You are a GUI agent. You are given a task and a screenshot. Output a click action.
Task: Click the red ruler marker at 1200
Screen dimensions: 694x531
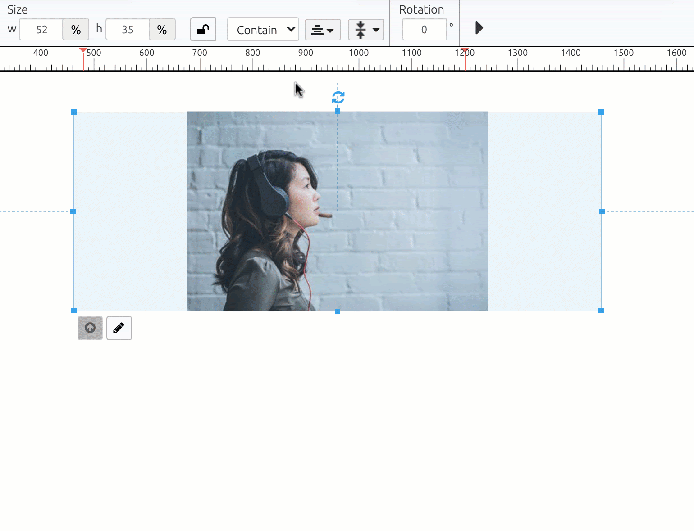465,50
